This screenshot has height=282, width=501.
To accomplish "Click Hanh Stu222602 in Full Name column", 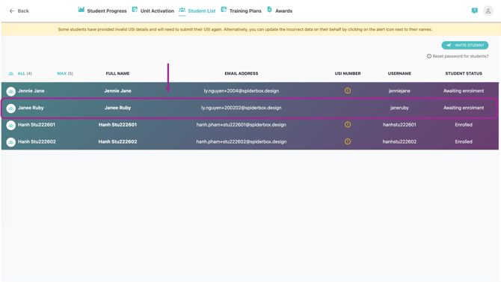I will [x=117, y=141].
